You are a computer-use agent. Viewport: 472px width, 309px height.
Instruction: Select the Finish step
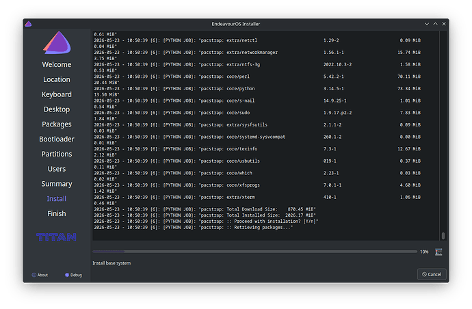click(x=57, y=213)
